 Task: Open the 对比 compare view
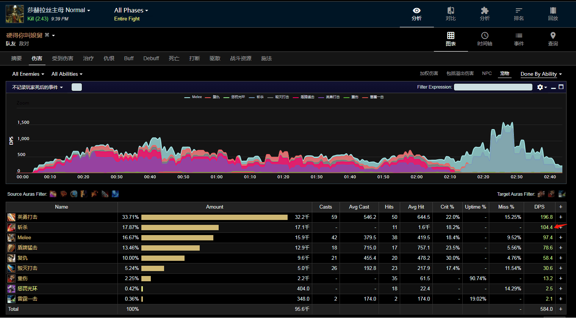451,14
